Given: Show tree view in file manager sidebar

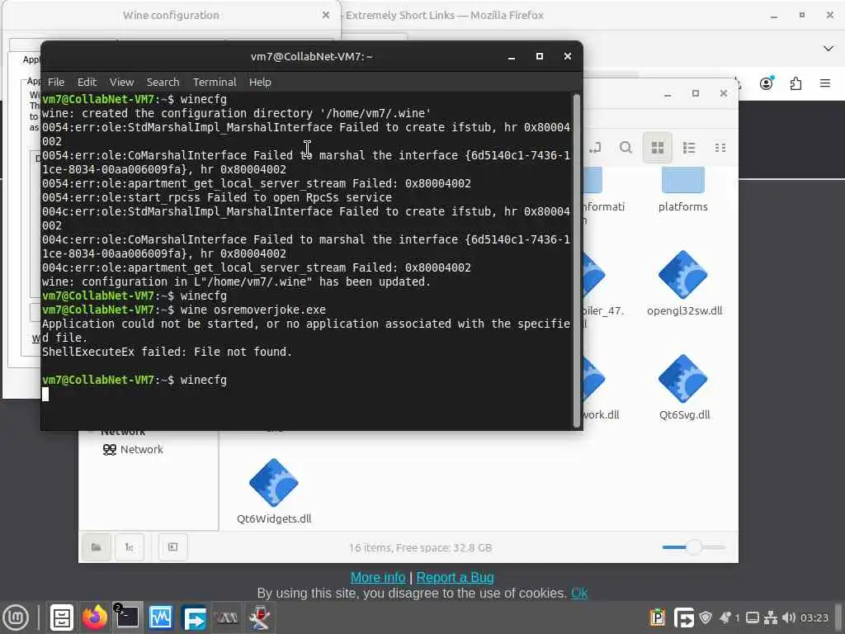Looking at the screenshot, I should pos(130,547).
